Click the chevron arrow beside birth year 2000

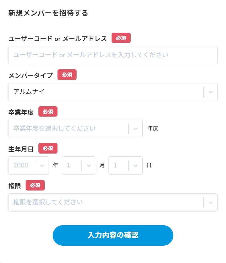pyautogui.click(x=42, y=165)
